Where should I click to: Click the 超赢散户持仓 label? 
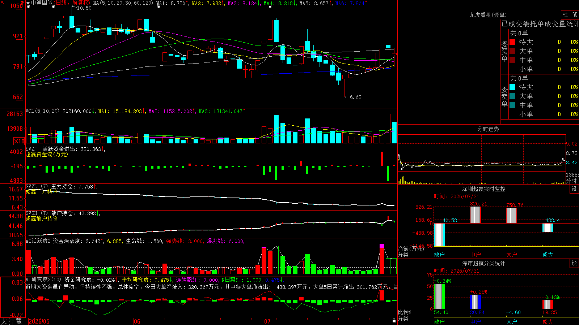(x=42, y=218)
